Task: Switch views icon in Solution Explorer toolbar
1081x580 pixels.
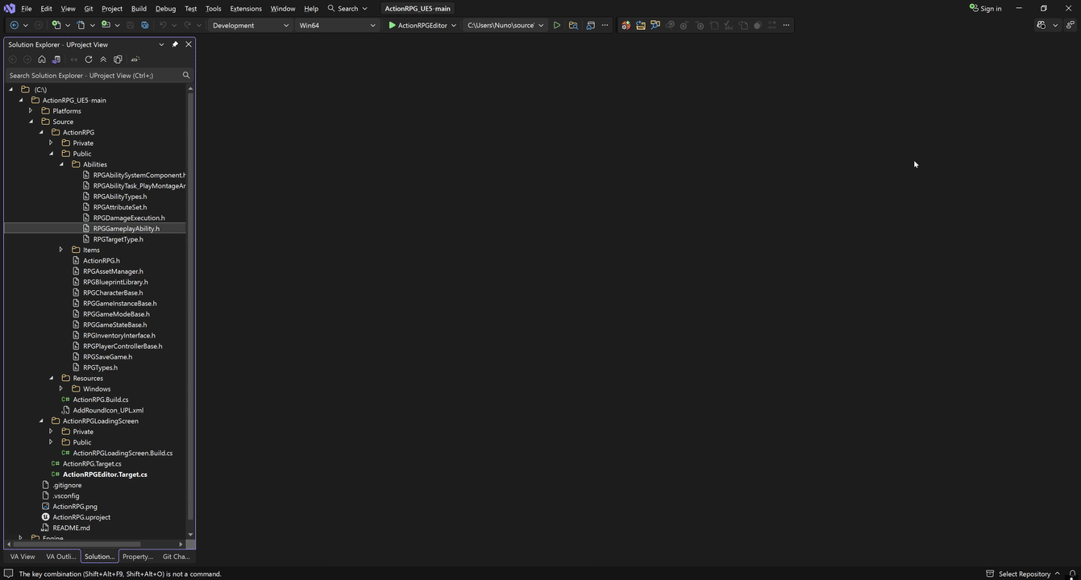Action: 56,60
